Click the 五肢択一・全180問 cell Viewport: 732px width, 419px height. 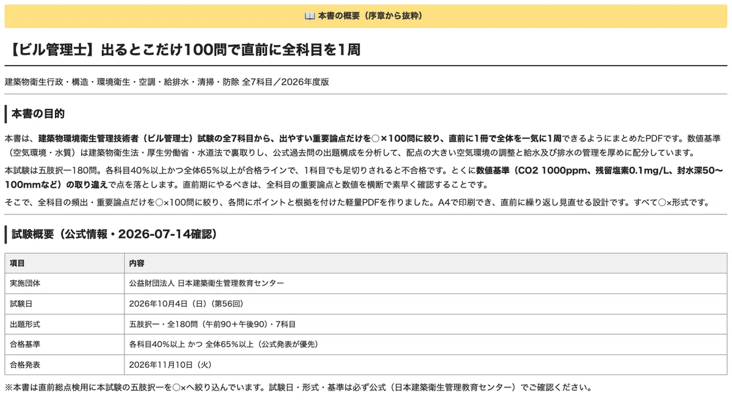click(x=426, y=324)
